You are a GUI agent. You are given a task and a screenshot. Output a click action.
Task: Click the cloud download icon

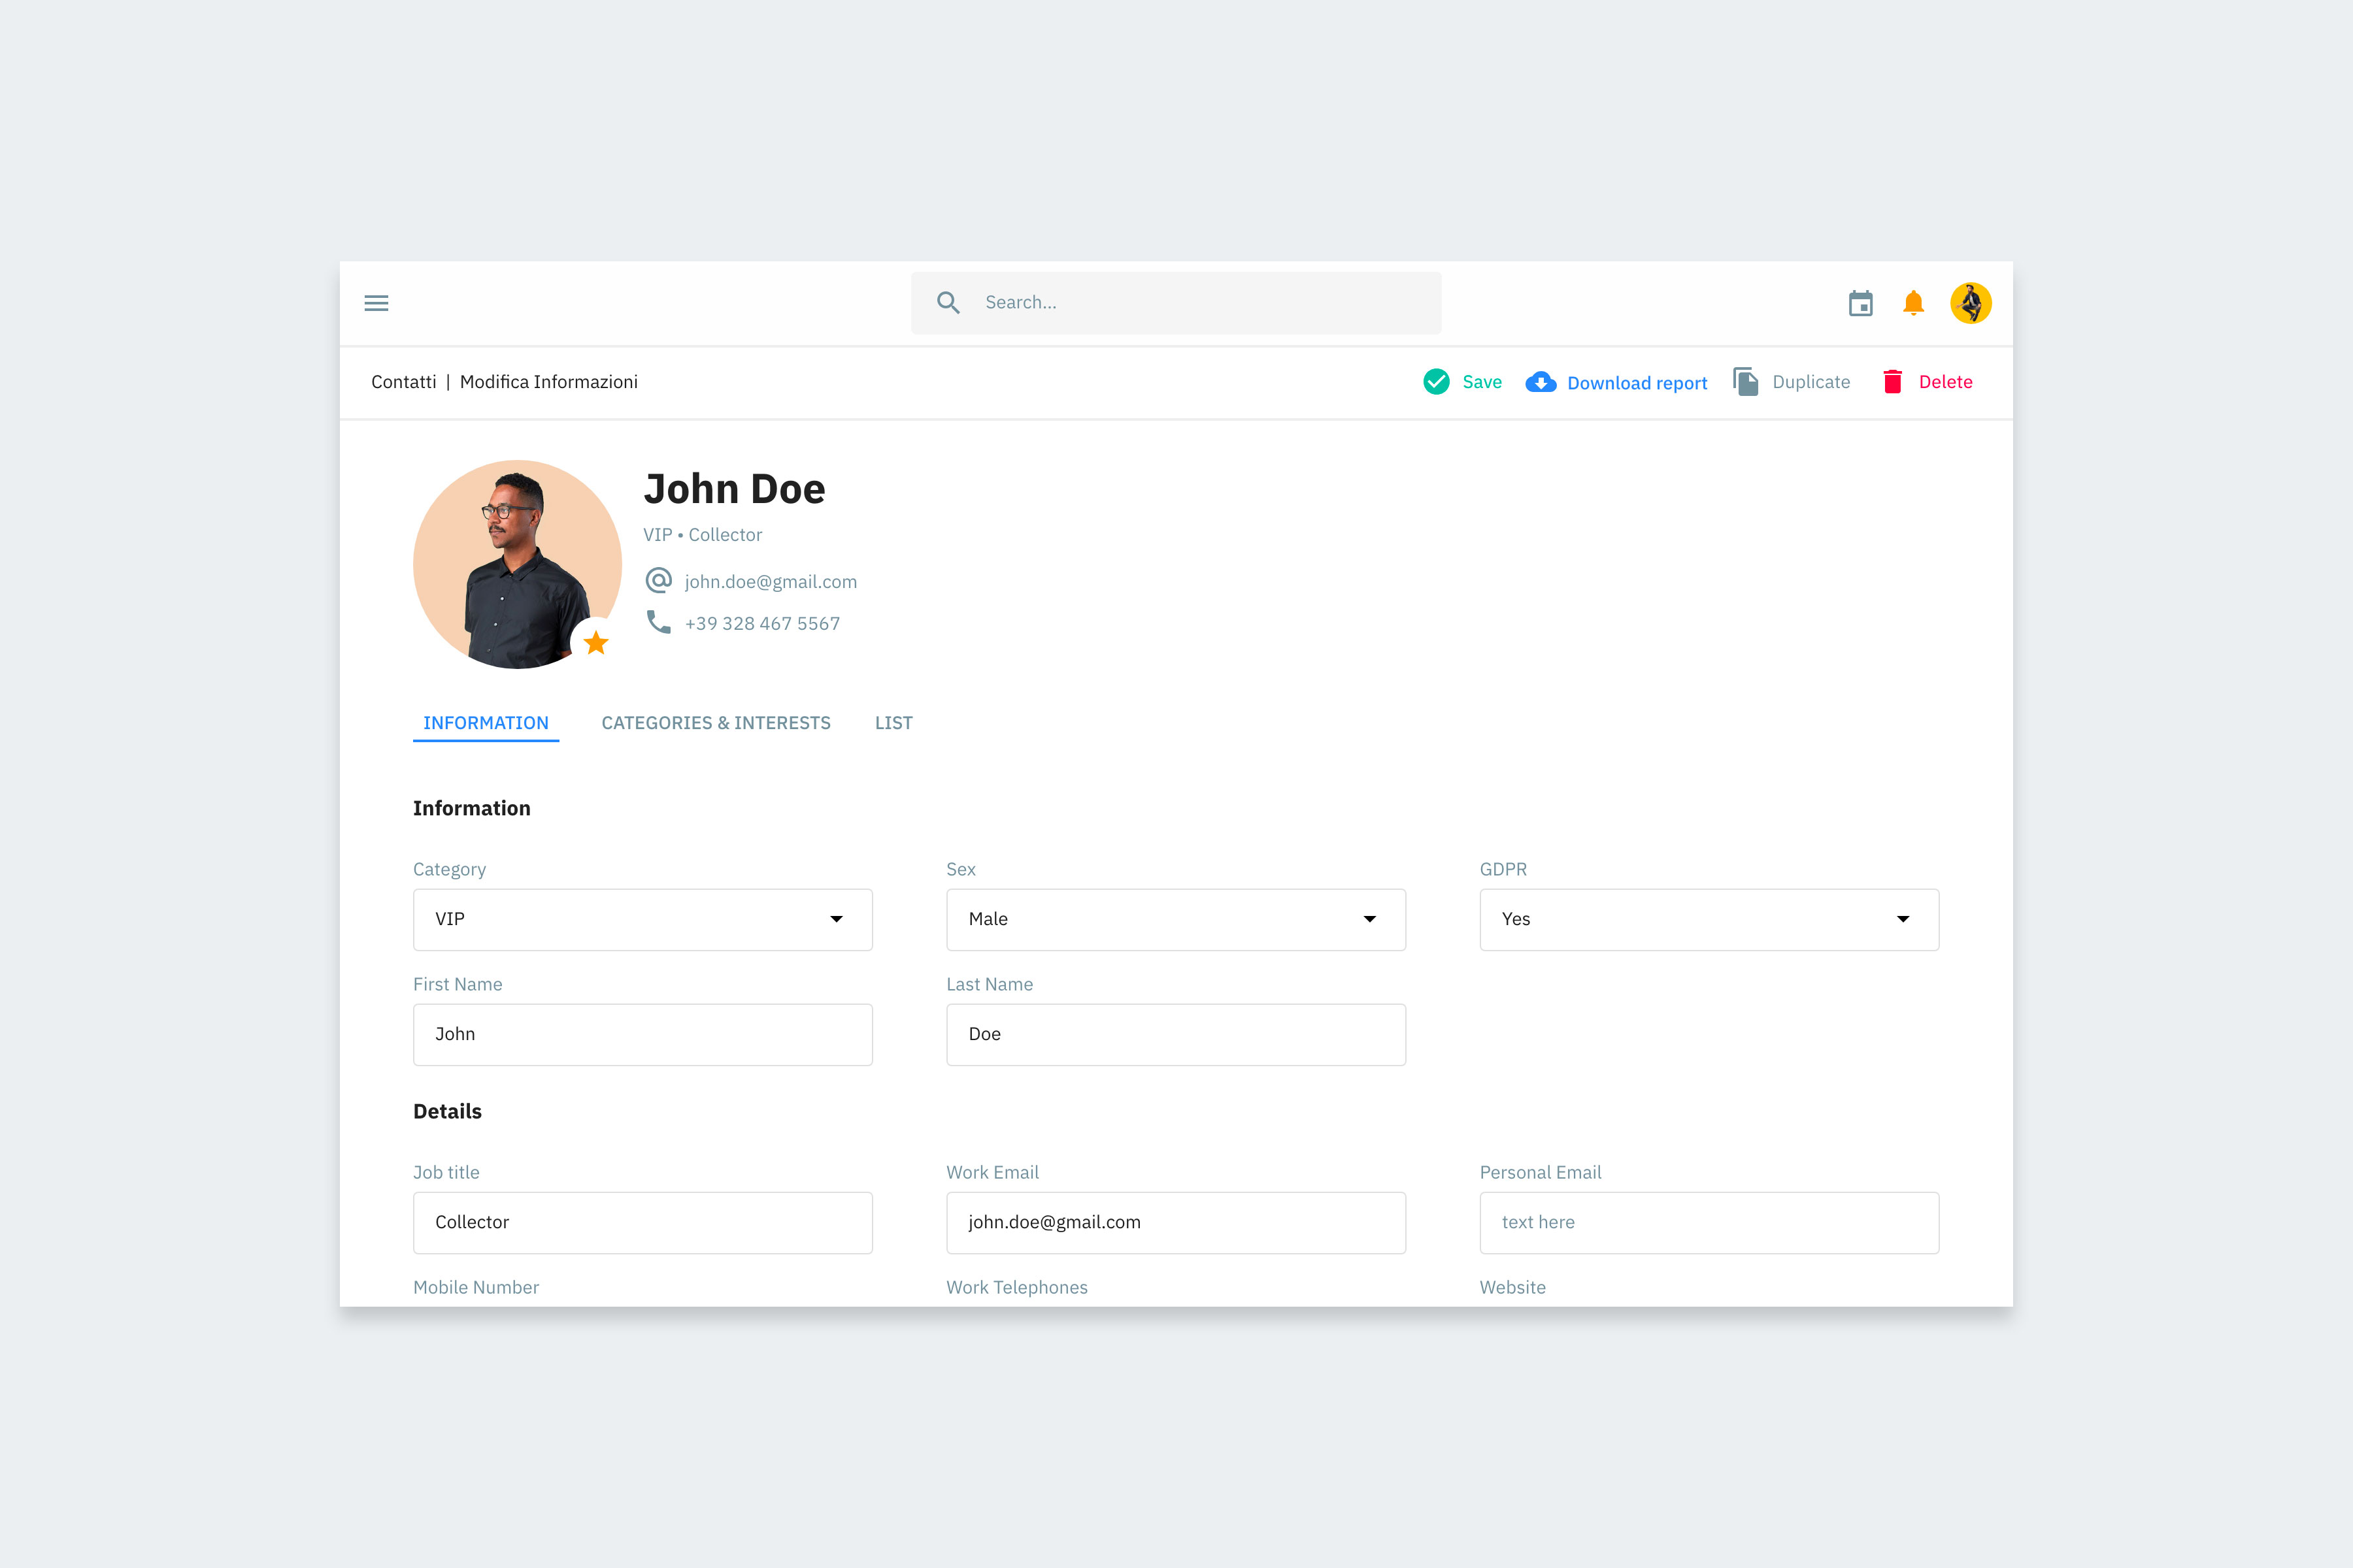point(1541,382)
